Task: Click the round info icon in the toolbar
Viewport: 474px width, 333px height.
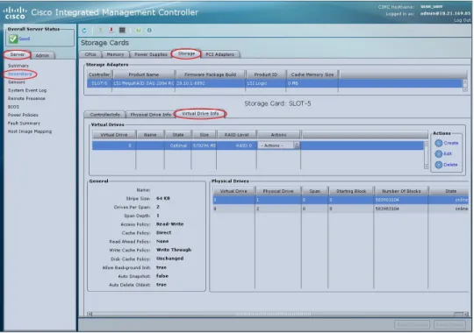Action: click(149, 30)
